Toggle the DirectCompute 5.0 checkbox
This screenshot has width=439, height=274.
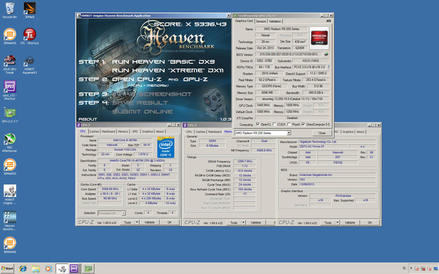(x=303, y=124)
